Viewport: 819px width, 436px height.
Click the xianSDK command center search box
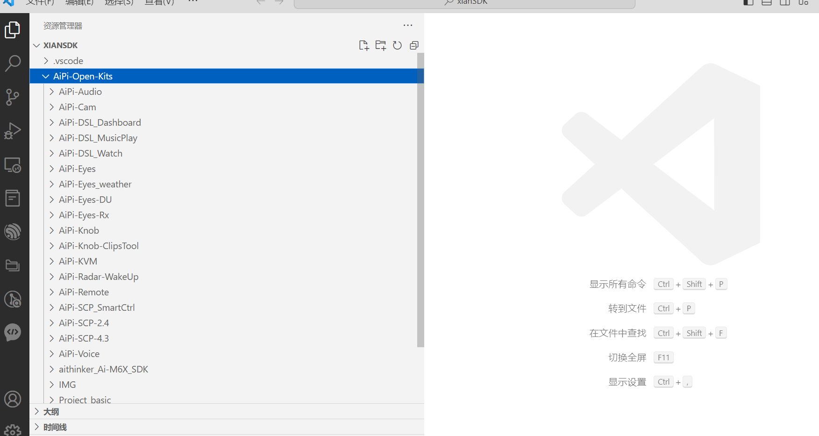tap(464, 3)
